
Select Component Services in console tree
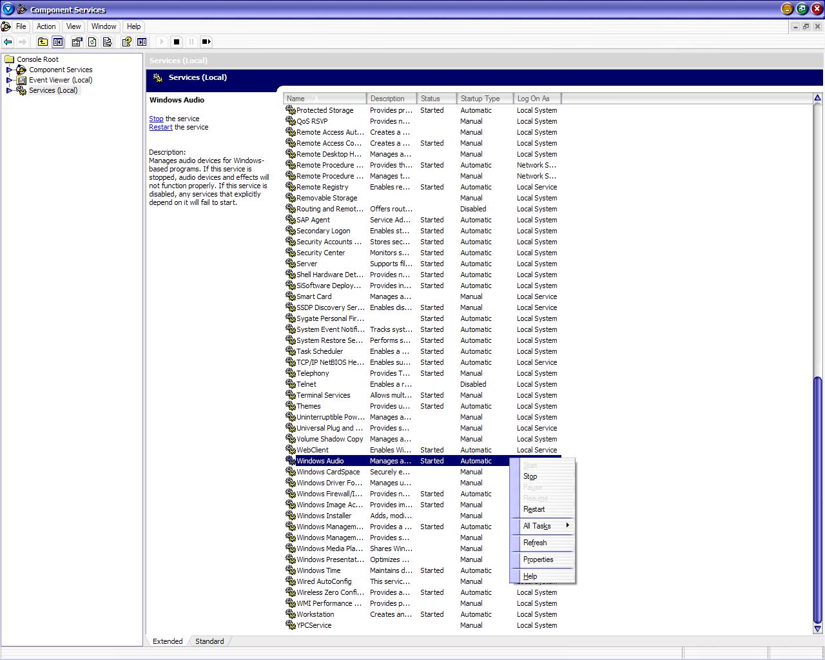(x=61, y=70)
